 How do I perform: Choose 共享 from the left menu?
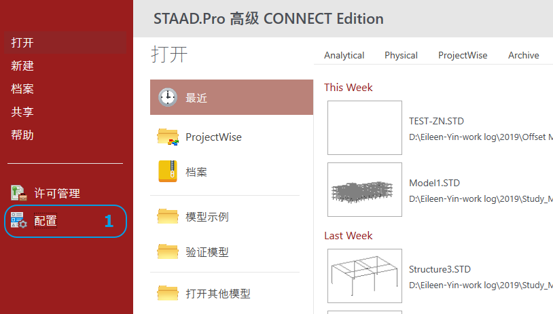23,112
